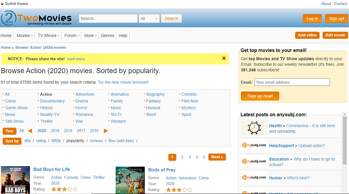Open the Genres navigation item
The width and height of the screenshot is (349, 194).
(108, 35)
